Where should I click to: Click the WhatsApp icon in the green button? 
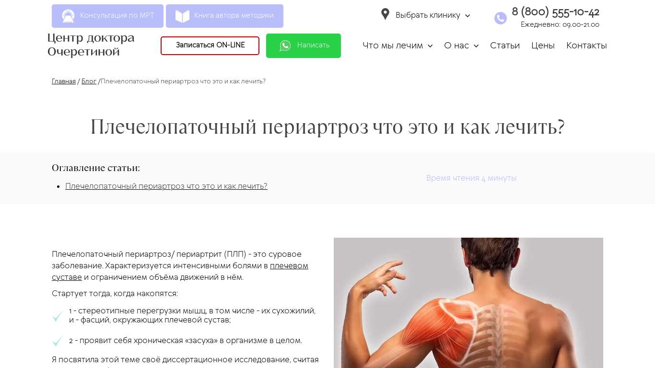click(285, 46)
